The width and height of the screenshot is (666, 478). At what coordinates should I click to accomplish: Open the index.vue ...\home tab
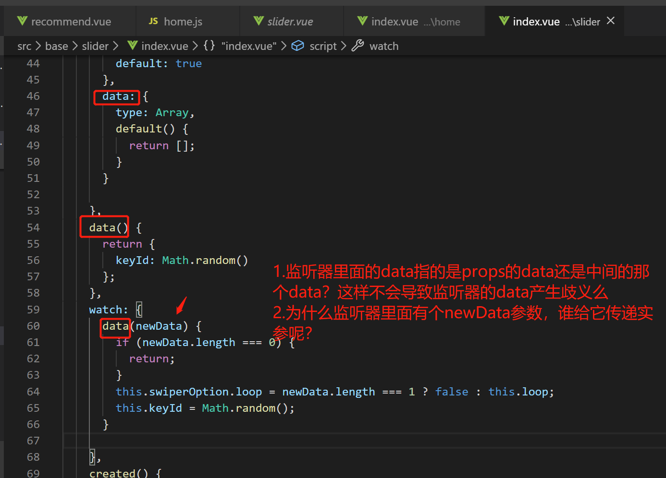click(x=414, y=22)
